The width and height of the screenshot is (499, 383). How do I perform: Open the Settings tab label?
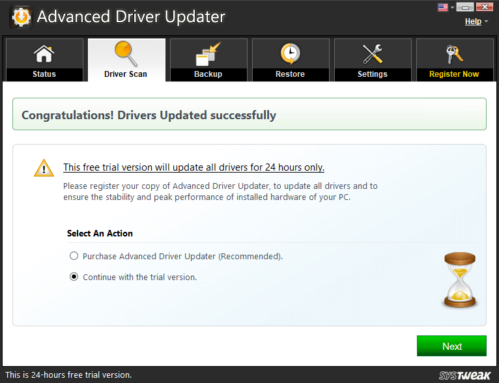point(373,74)
